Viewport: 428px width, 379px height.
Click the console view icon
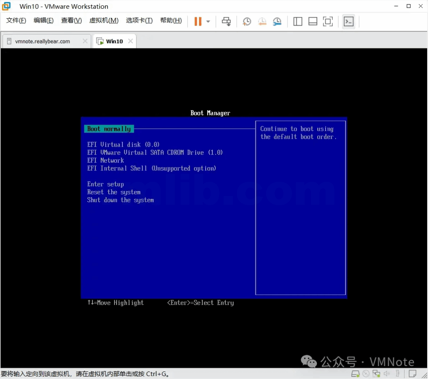pyautogui.click(x=349, y=21)
